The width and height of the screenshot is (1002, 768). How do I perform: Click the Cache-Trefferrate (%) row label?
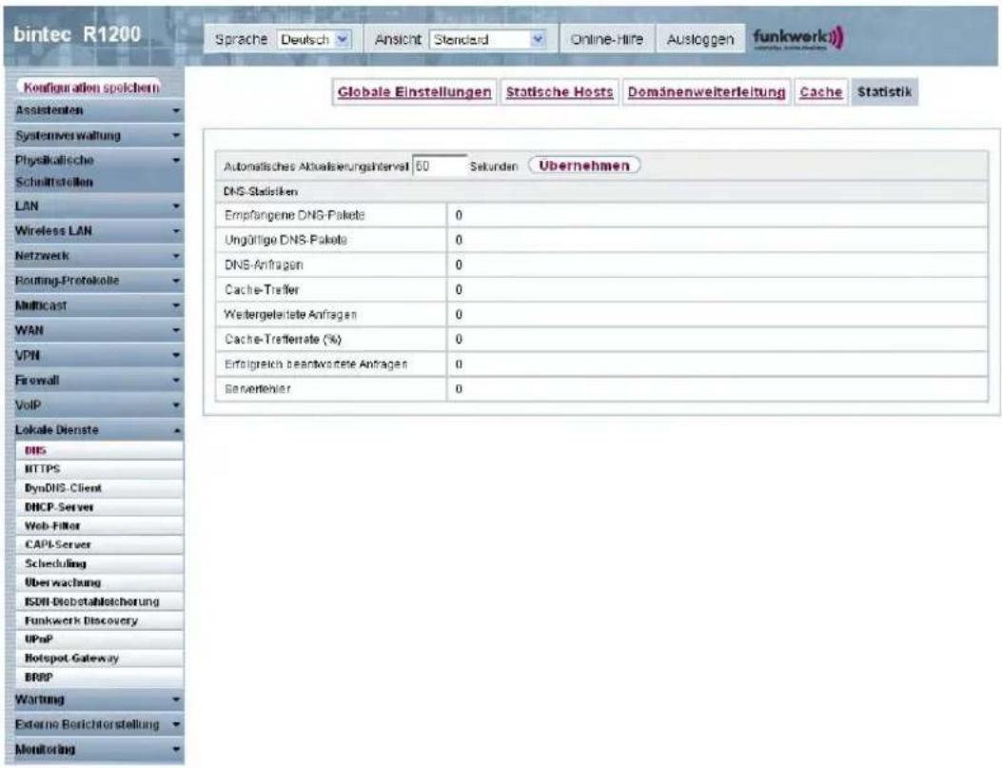(283, 340)
